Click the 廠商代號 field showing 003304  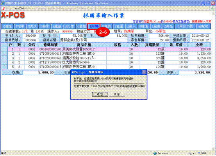(x=30, y=40)
